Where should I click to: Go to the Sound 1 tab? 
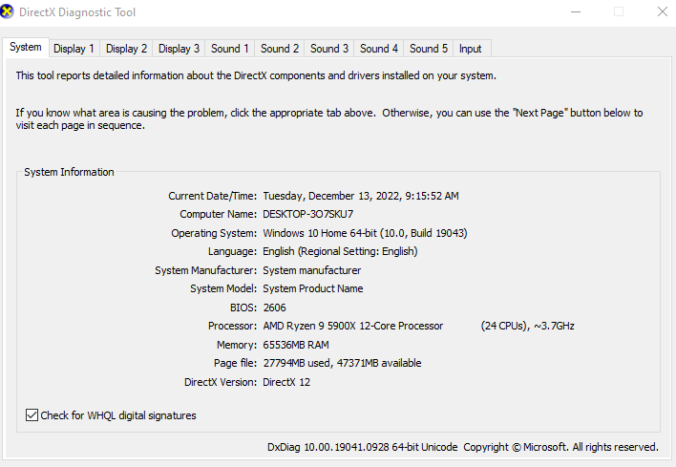pos(230,49)
